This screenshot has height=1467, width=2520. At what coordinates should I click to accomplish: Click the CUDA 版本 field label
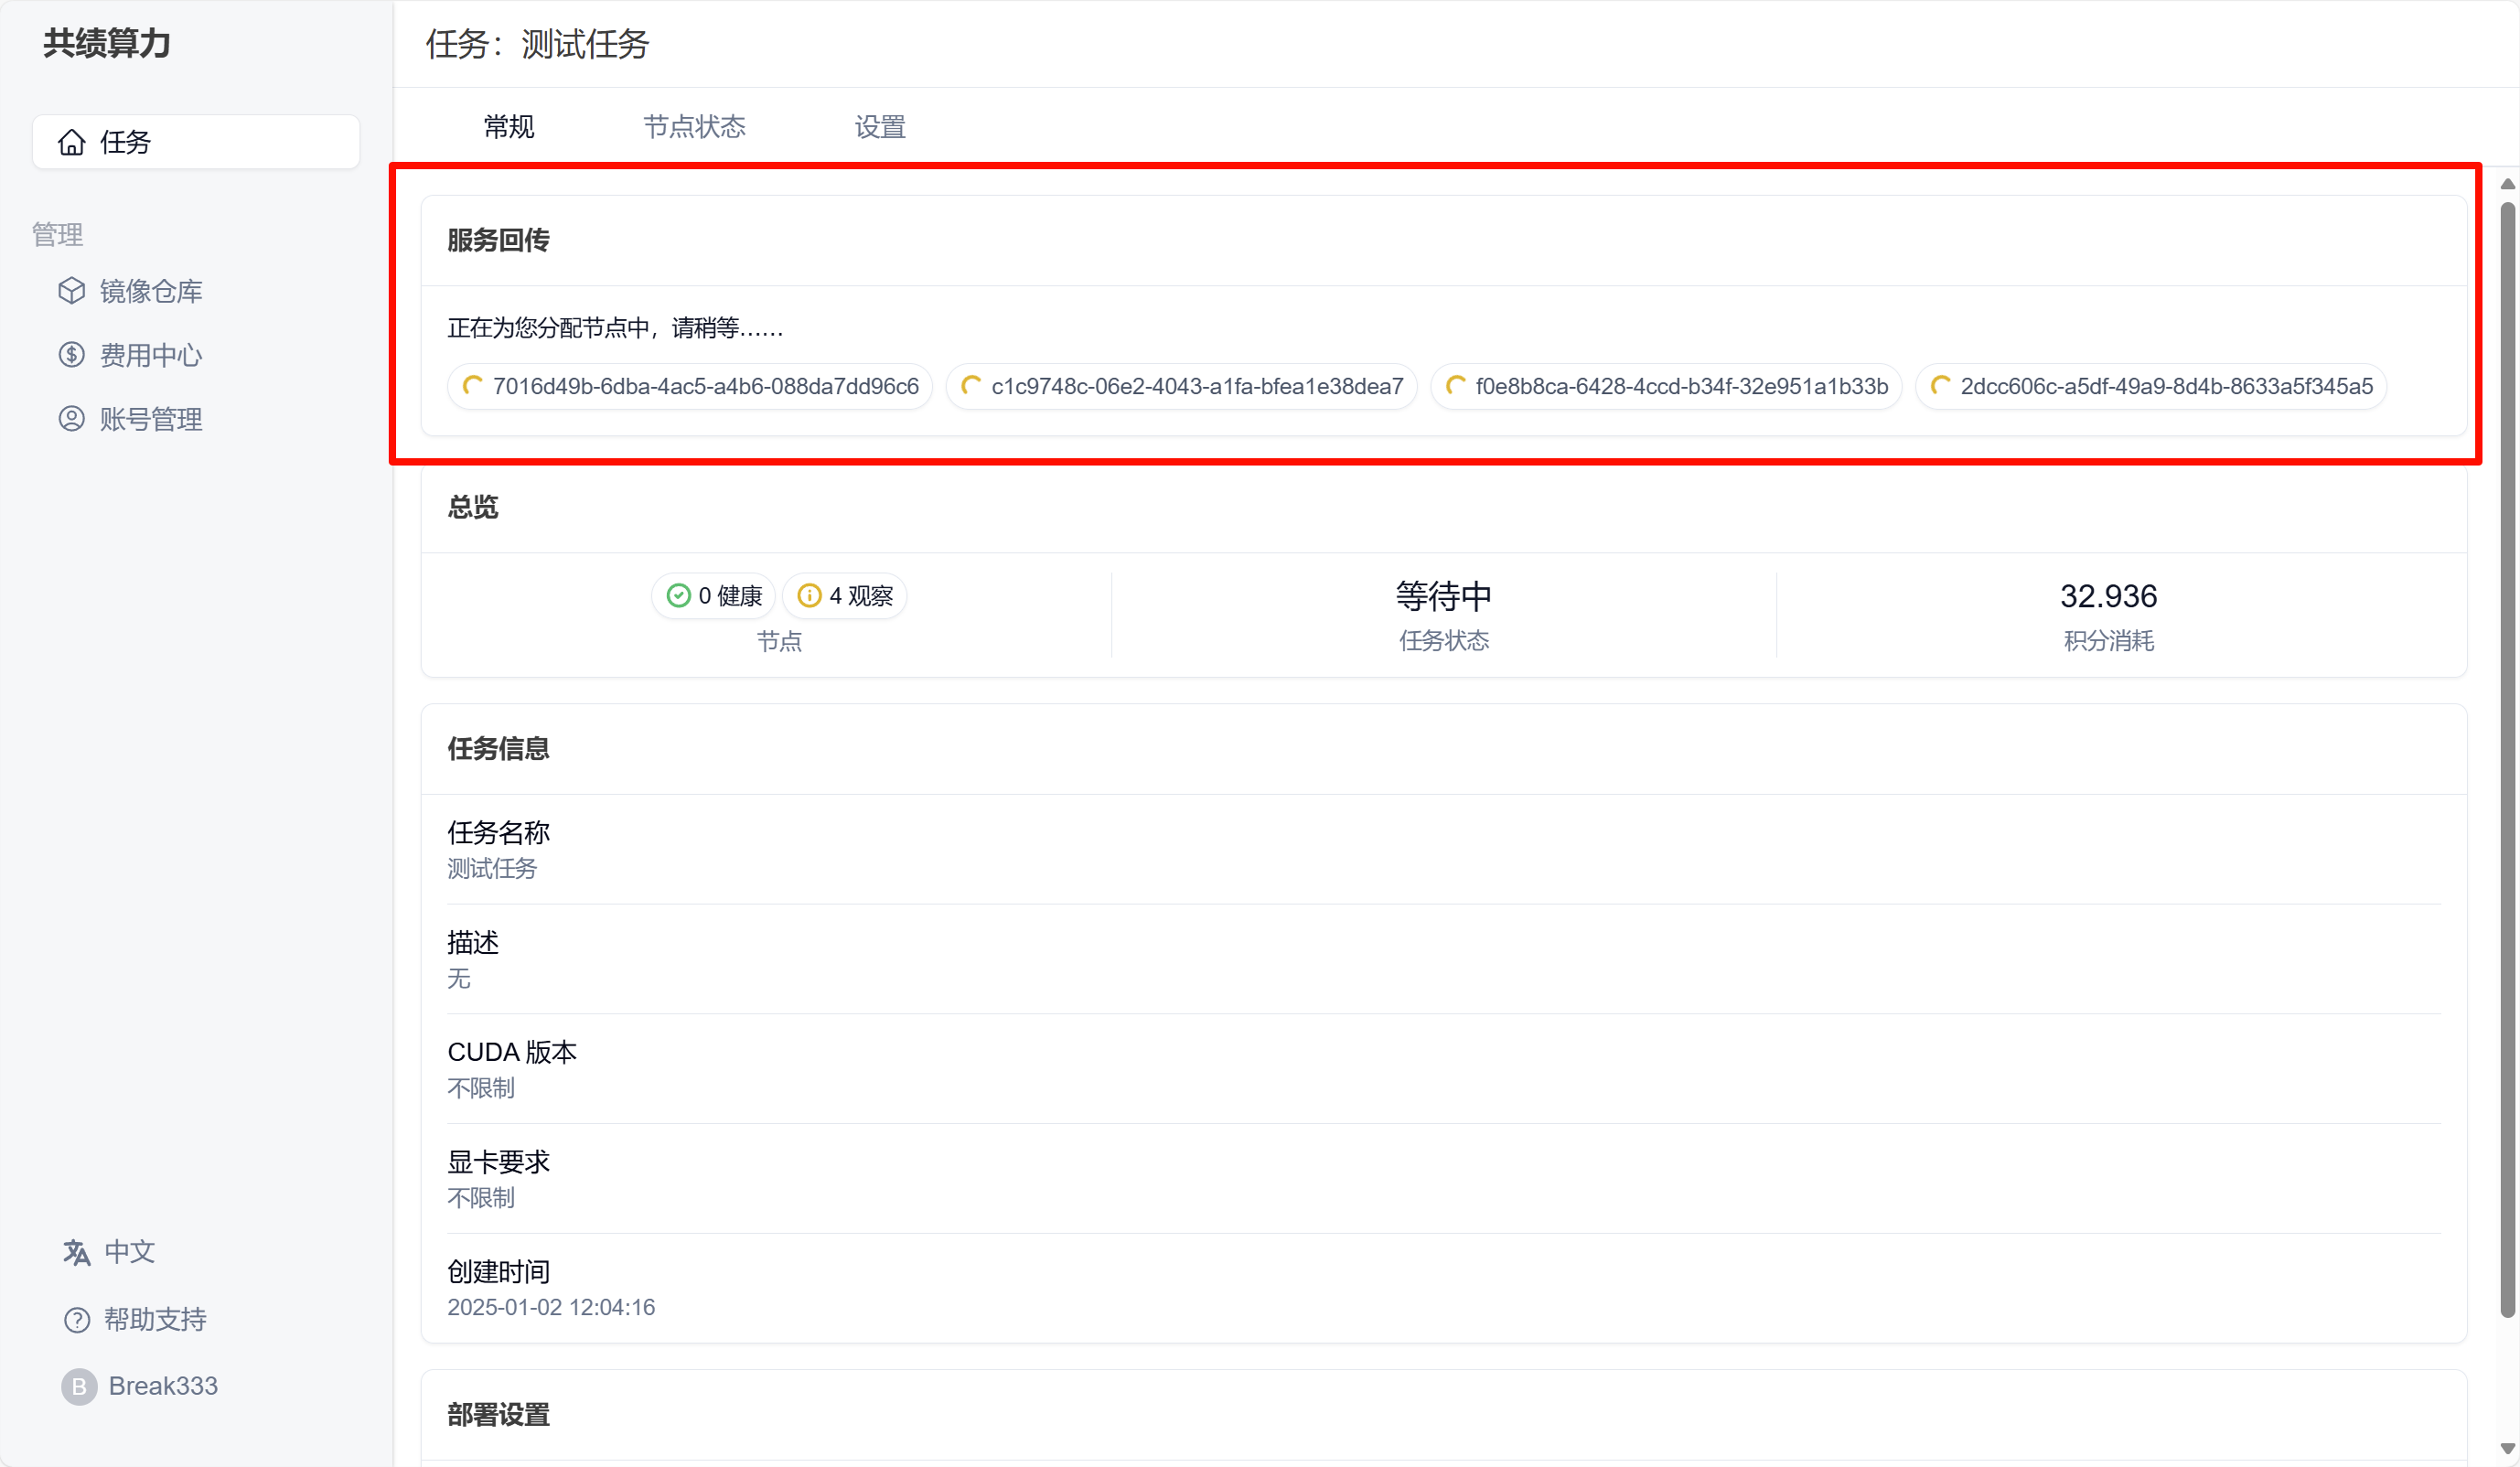[x=512, y=1052]
